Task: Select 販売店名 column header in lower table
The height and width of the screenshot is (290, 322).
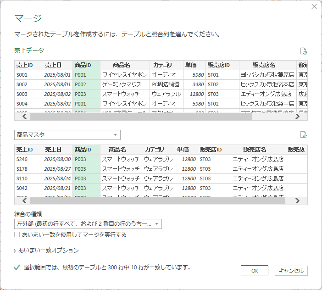Action: coord(255,149)
